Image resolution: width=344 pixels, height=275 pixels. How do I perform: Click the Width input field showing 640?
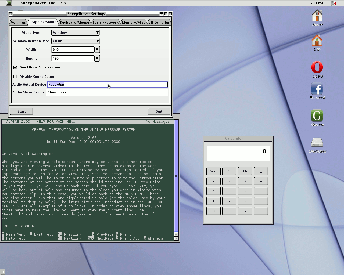click(x=73, y=50)
